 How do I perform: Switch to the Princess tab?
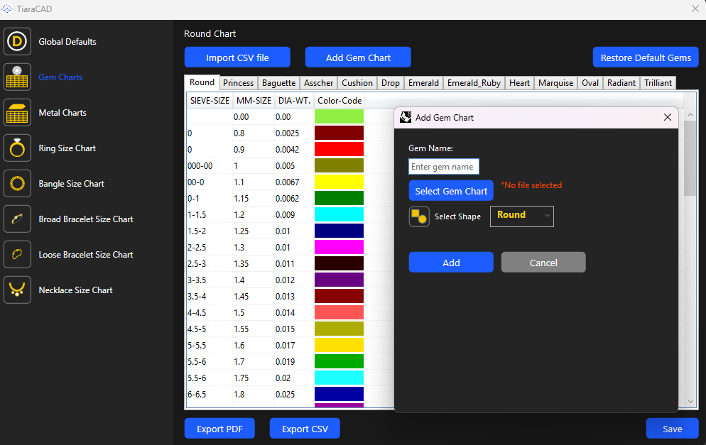238,83
